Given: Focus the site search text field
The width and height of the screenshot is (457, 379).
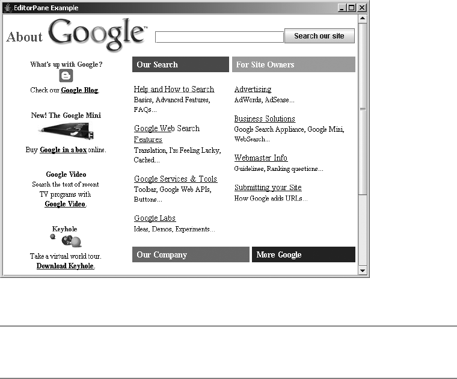Looking at the screenshot, I should pos(219,37).
